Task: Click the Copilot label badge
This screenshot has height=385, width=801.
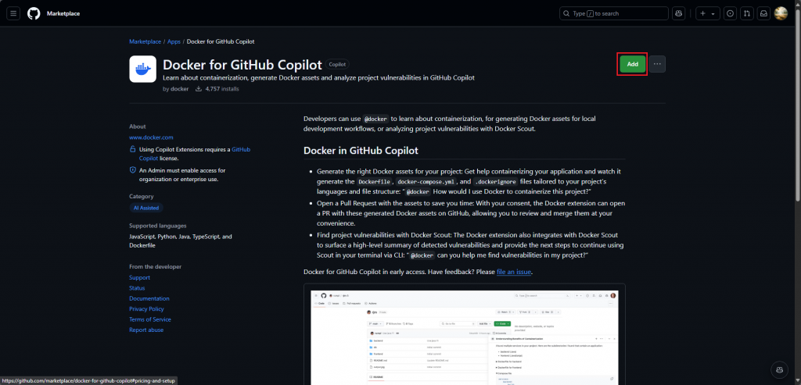Action: click(337, 65)
